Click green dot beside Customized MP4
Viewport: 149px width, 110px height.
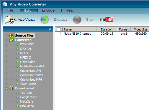[17, 80]
